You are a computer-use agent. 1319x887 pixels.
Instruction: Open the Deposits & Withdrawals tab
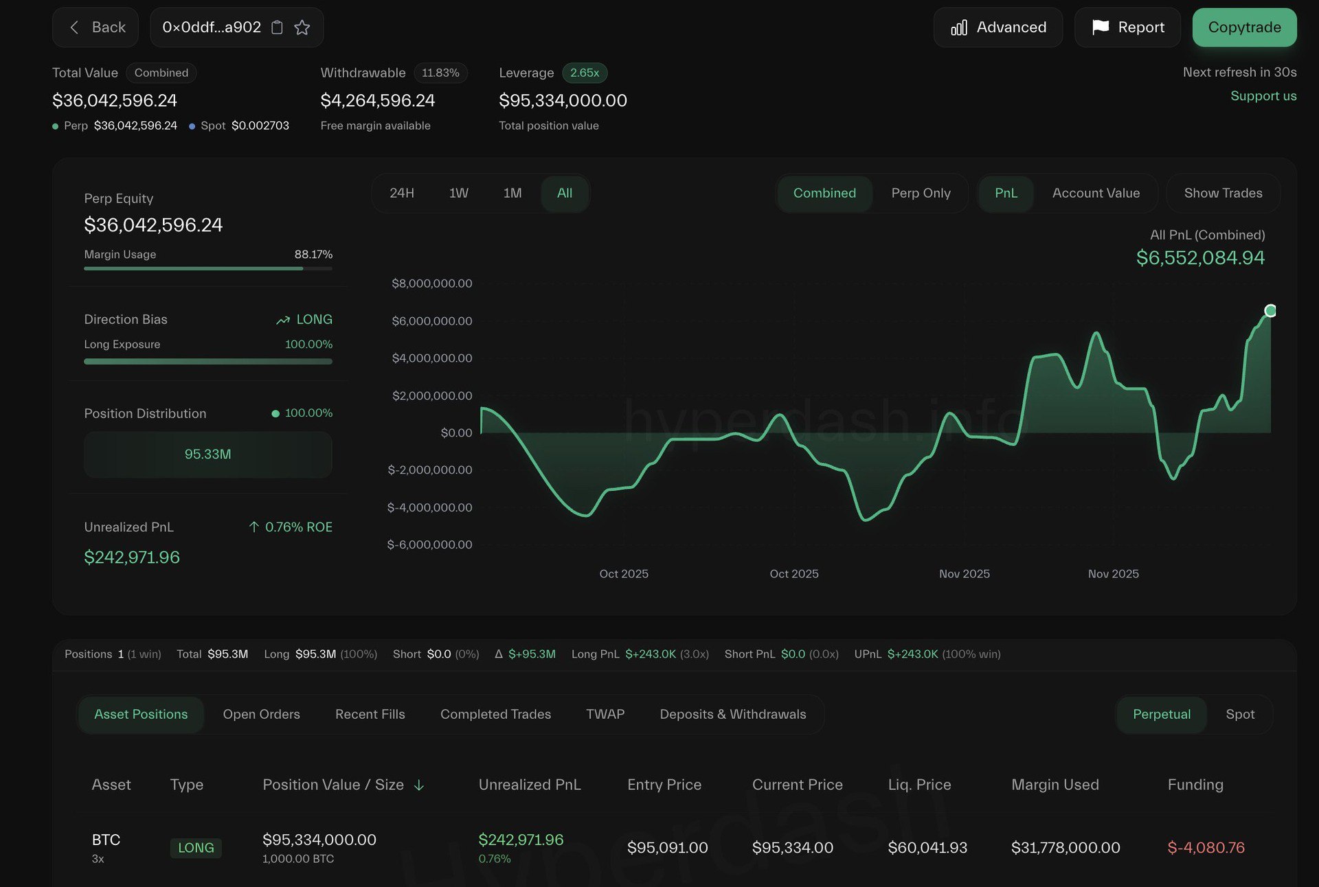732,714
